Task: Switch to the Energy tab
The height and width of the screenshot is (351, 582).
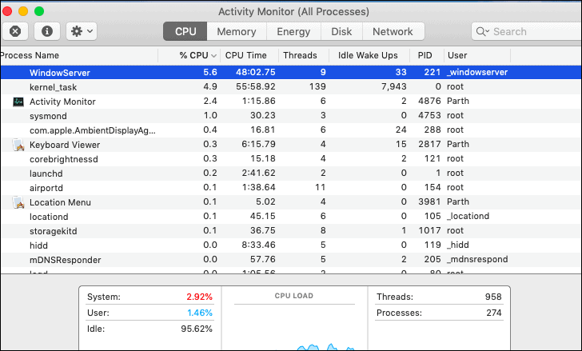Action: [x=293, y=31]
